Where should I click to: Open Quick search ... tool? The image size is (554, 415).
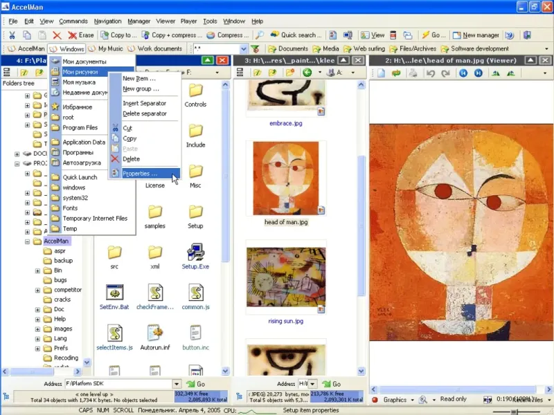point(296,35)
